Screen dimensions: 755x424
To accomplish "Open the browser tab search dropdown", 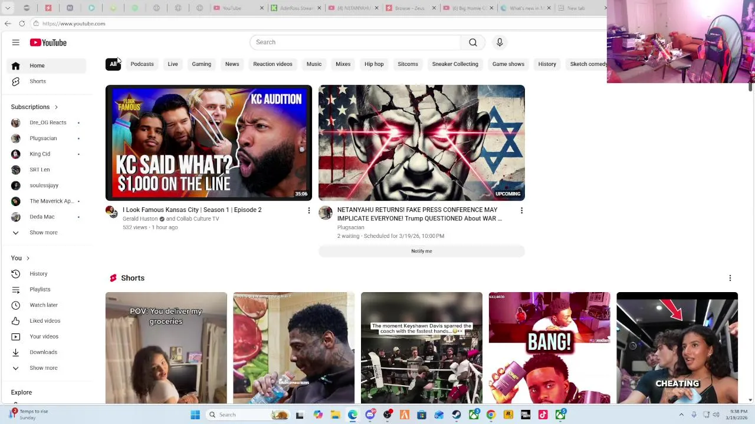I will click(8, 8).
